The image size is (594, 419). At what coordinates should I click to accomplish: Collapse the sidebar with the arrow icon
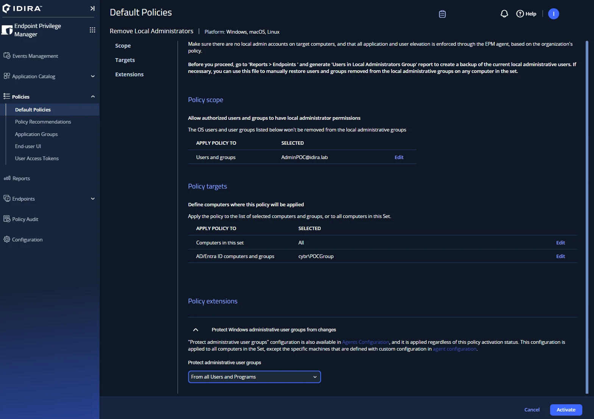point(92,8)
